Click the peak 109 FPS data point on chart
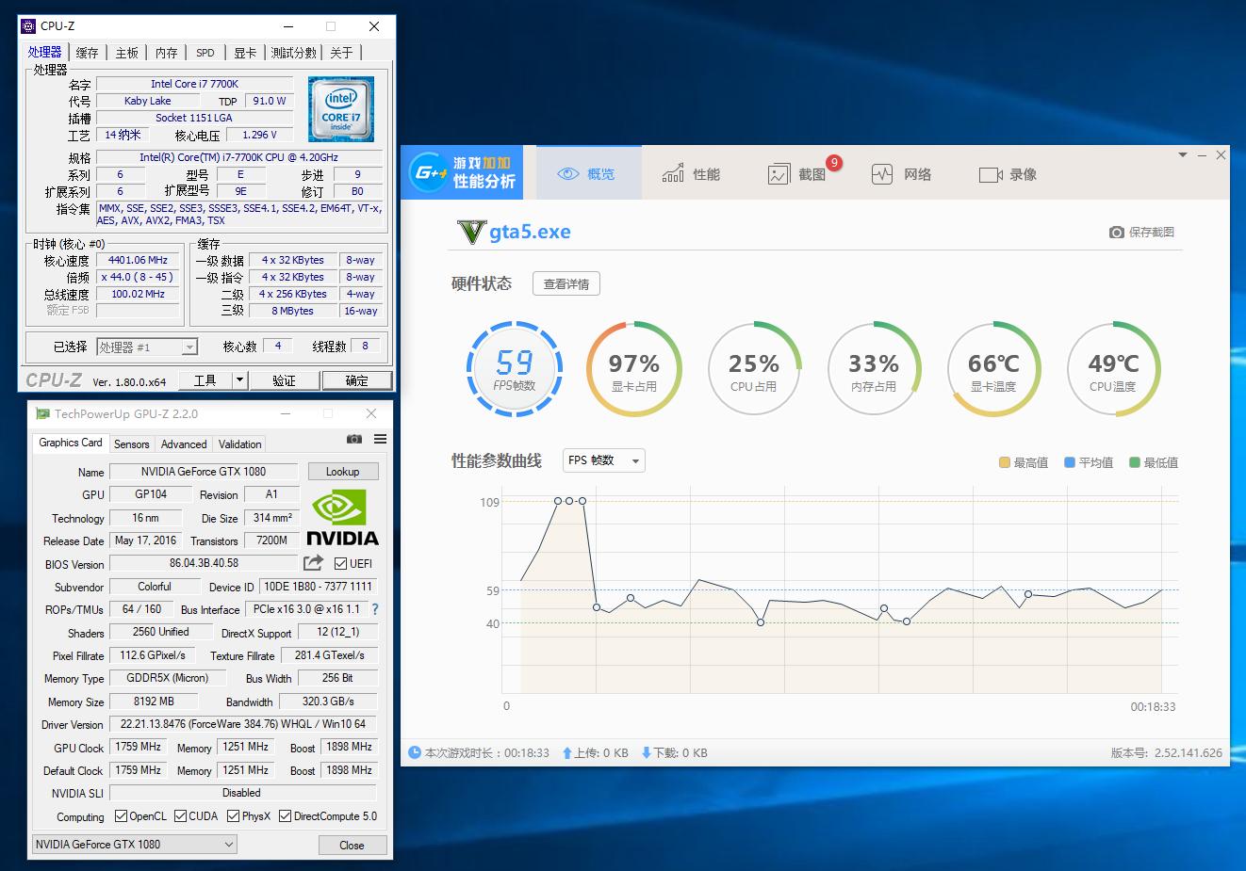This screenshot has width=1246, height=871. click(570, 501)
